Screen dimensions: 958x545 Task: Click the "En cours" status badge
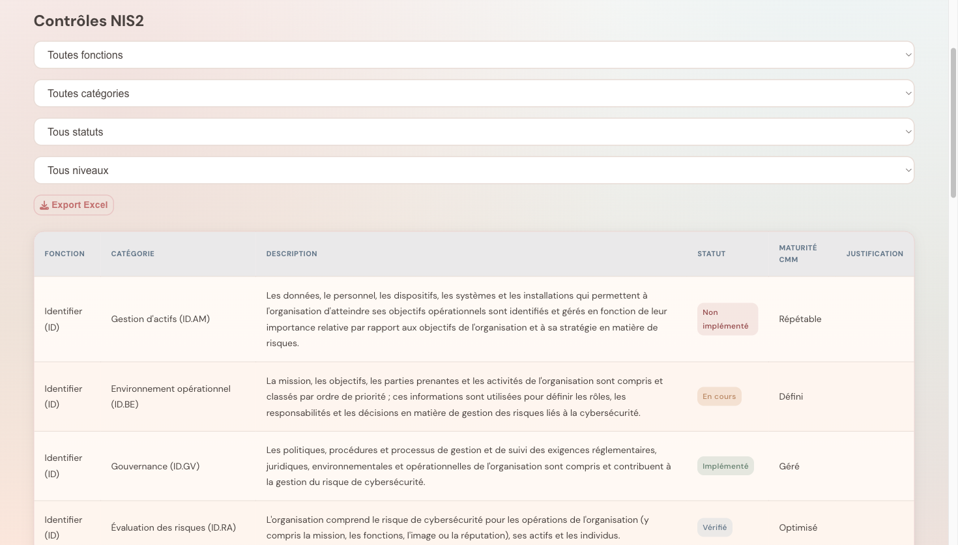(x=719, y=396)
